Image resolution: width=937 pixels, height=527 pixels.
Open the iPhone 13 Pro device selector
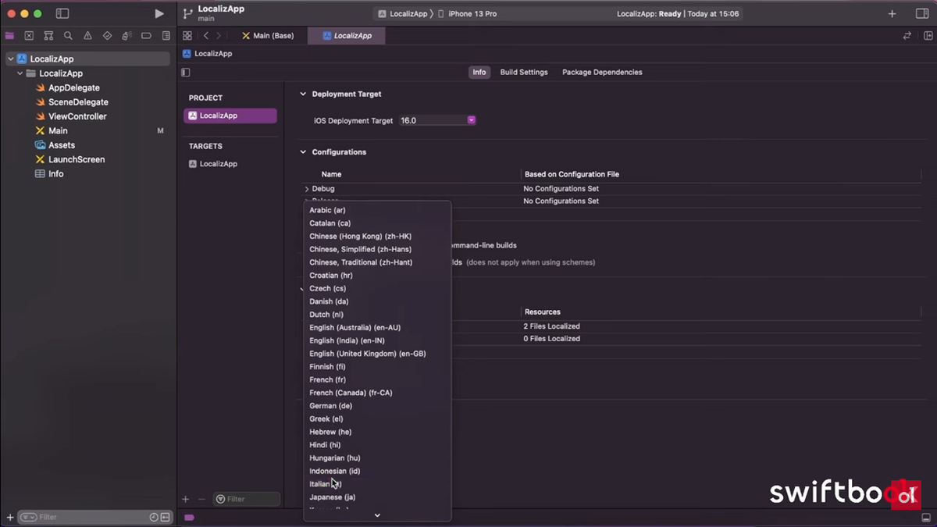(467, 14)
